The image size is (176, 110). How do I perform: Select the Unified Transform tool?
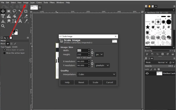[x=3, y=16]
